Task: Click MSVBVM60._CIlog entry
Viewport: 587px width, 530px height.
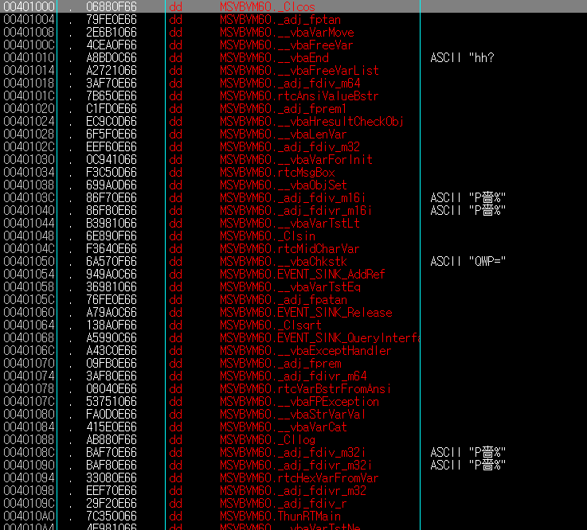Action: [268, 439]
